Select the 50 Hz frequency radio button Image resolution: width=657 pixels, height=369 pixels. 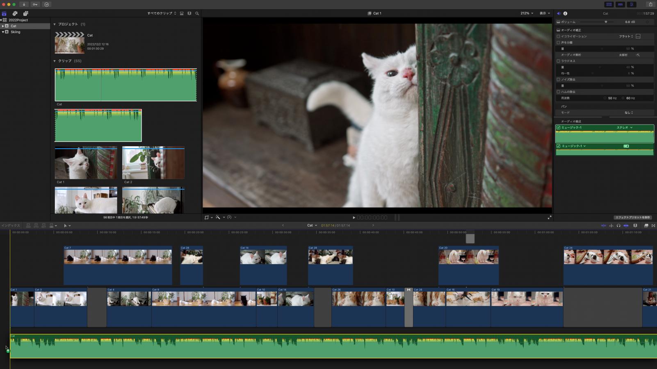click(x=605, y=98)
